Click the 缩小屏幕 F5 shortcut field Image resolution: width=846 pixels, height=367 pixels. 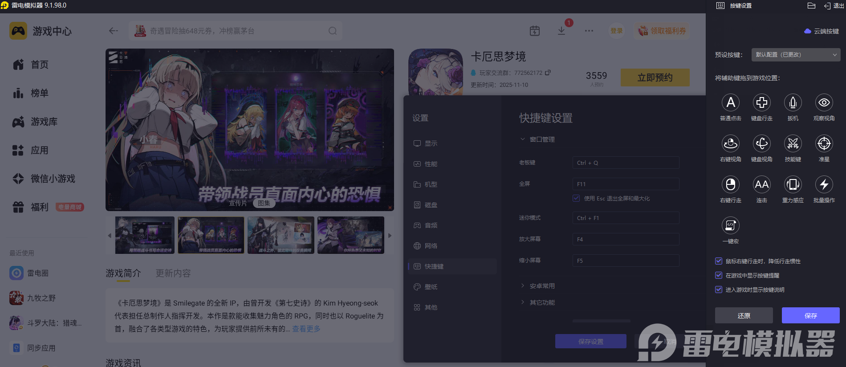point(626,261)
